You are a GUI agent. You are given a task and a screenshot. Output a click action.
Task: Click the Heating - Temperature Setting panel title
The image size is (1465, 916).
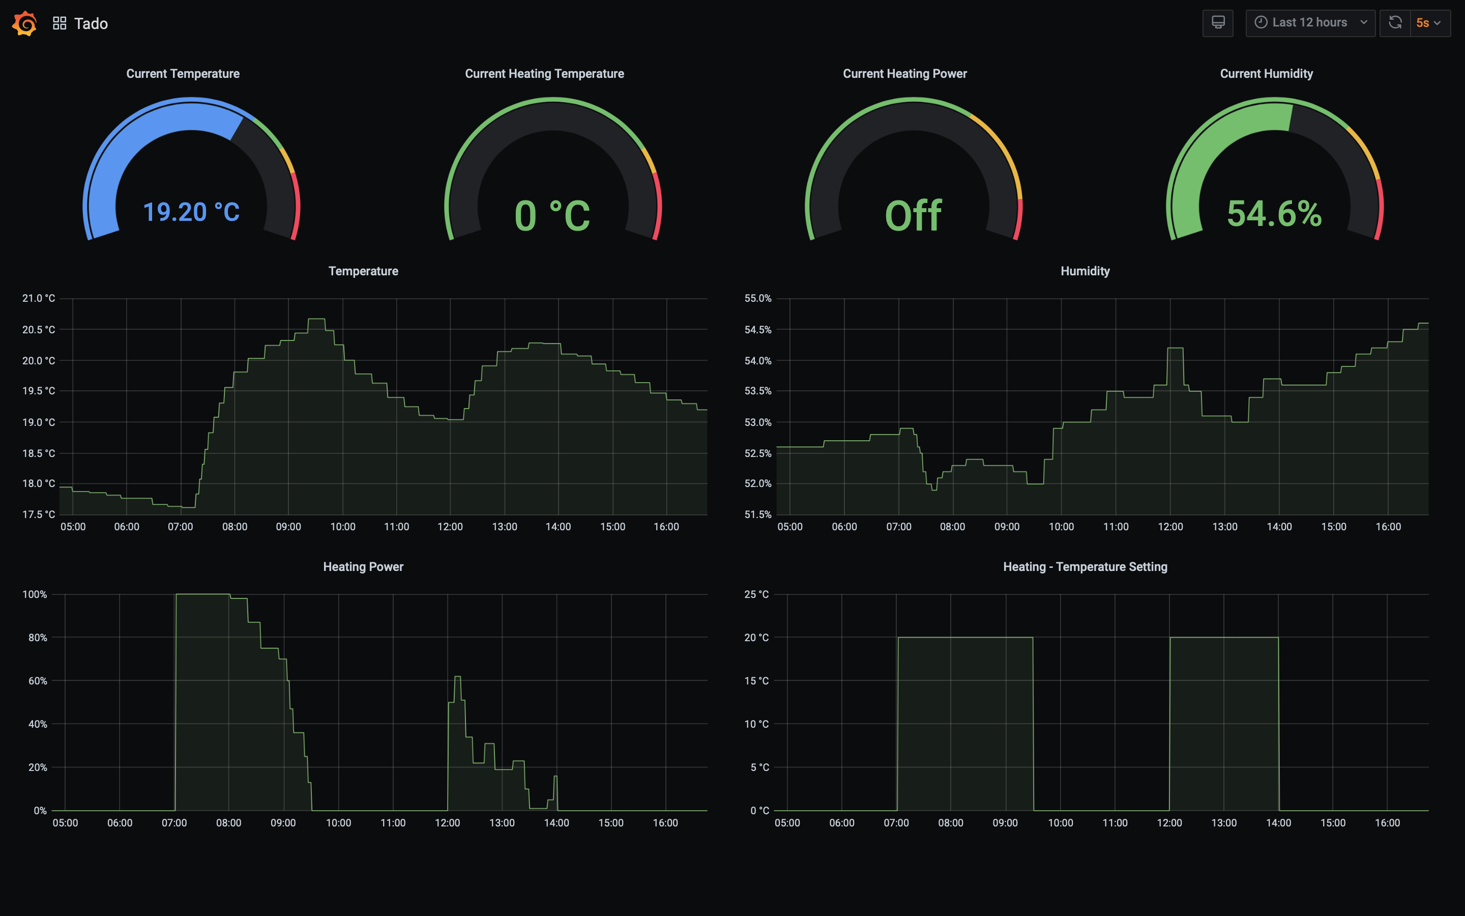[1085, 567]
